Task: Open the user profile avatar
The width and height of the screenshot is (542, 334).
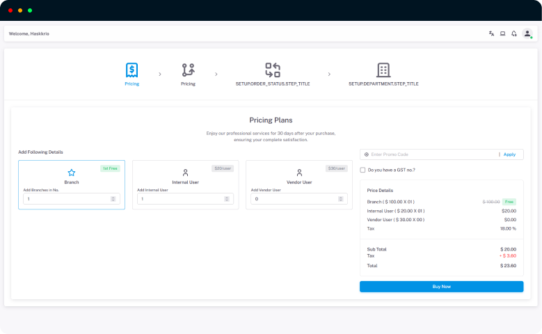Action: click(x=527, y=33)
